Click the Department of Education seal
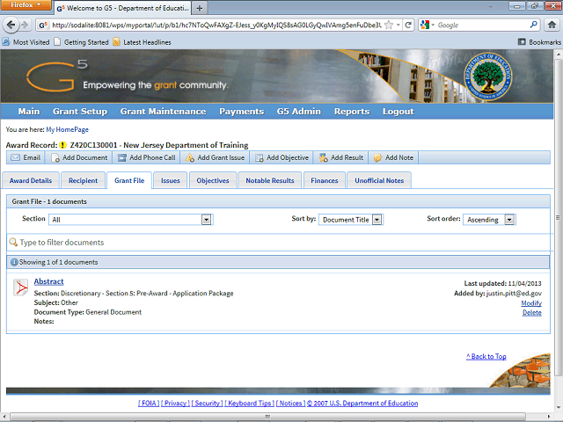 click(487, 76)
